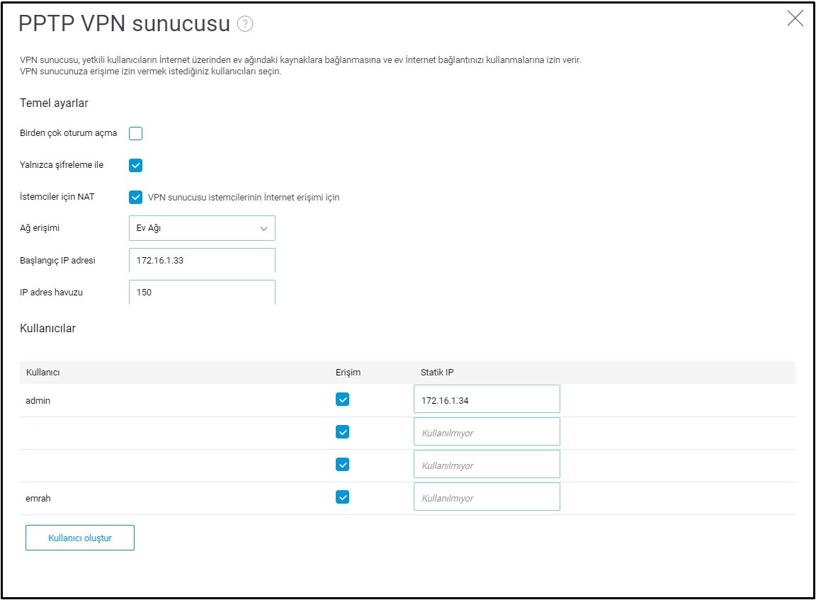This screenshot has width=816, height=600.
Task: Open the help icon beside PPTP VPN sunucusu
Action: 245,25
